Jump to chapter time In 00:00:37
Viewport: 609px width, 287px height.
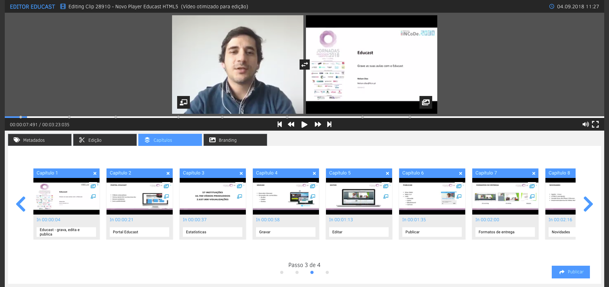[x=195, y=220]
